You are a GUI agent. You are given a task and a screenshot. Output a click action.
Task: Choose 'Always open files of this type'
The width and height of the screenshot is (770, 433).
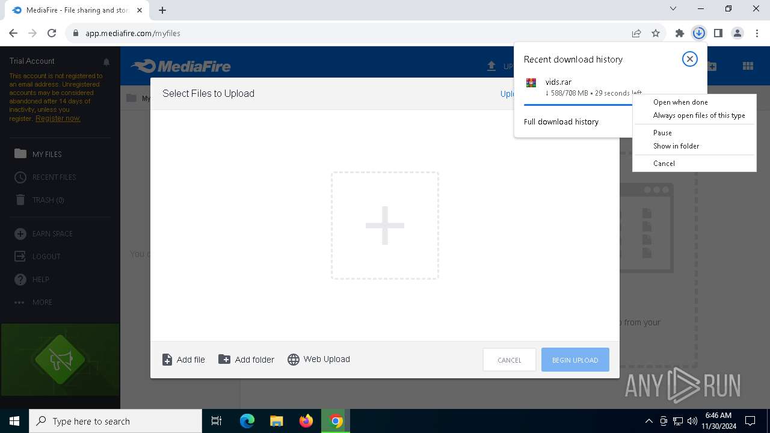[694, 115]
